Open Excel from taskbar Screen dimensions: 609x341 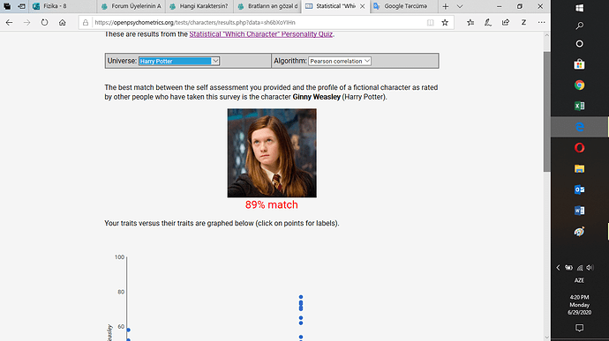580,106
